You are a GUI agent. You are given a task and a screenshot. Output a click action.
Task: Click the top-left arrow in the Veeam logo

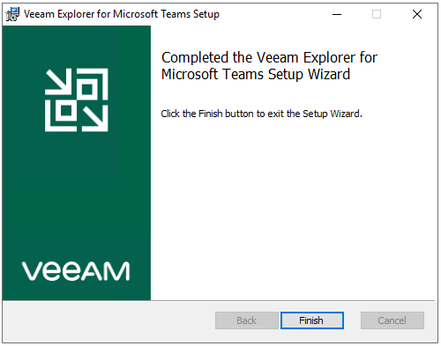tap(58, 82)
